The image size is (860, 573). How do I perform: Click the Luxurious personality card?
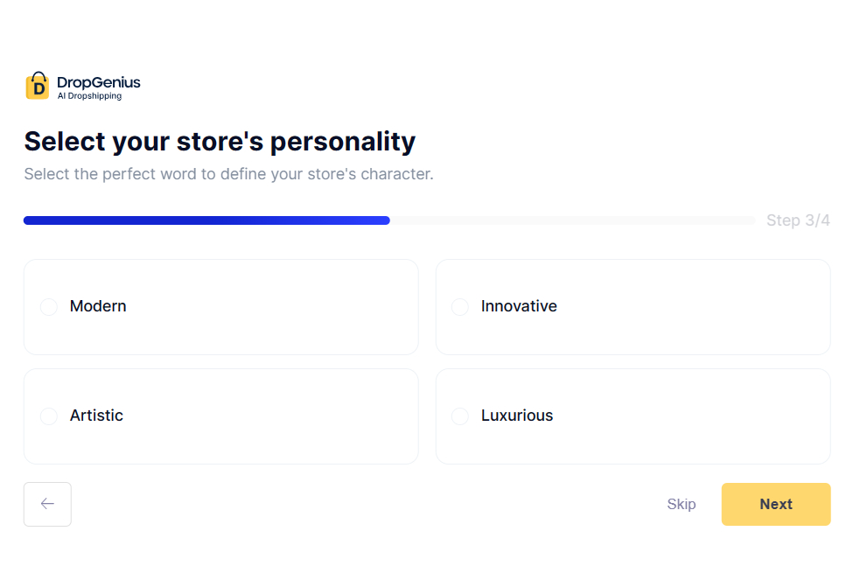[x=633, y=416]
